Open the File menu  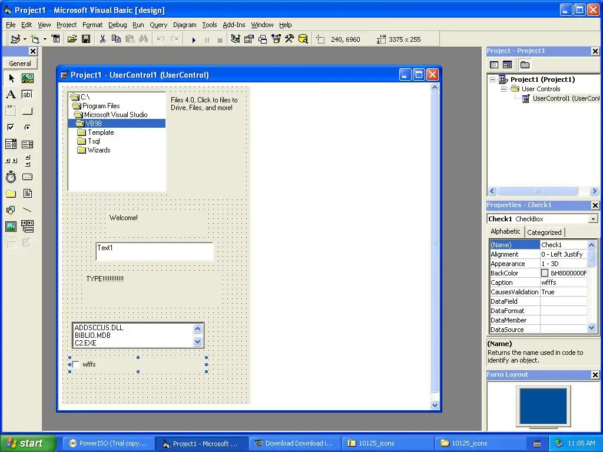click(11, 25)
